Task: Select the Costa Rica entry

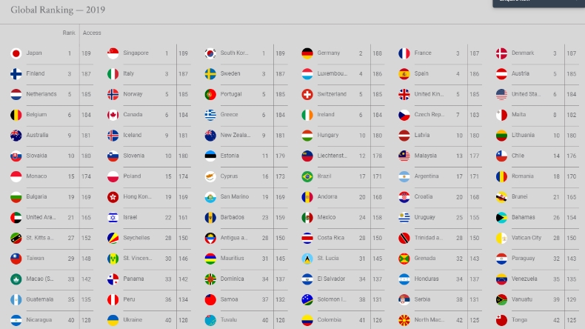Action: tap(330, 238)
